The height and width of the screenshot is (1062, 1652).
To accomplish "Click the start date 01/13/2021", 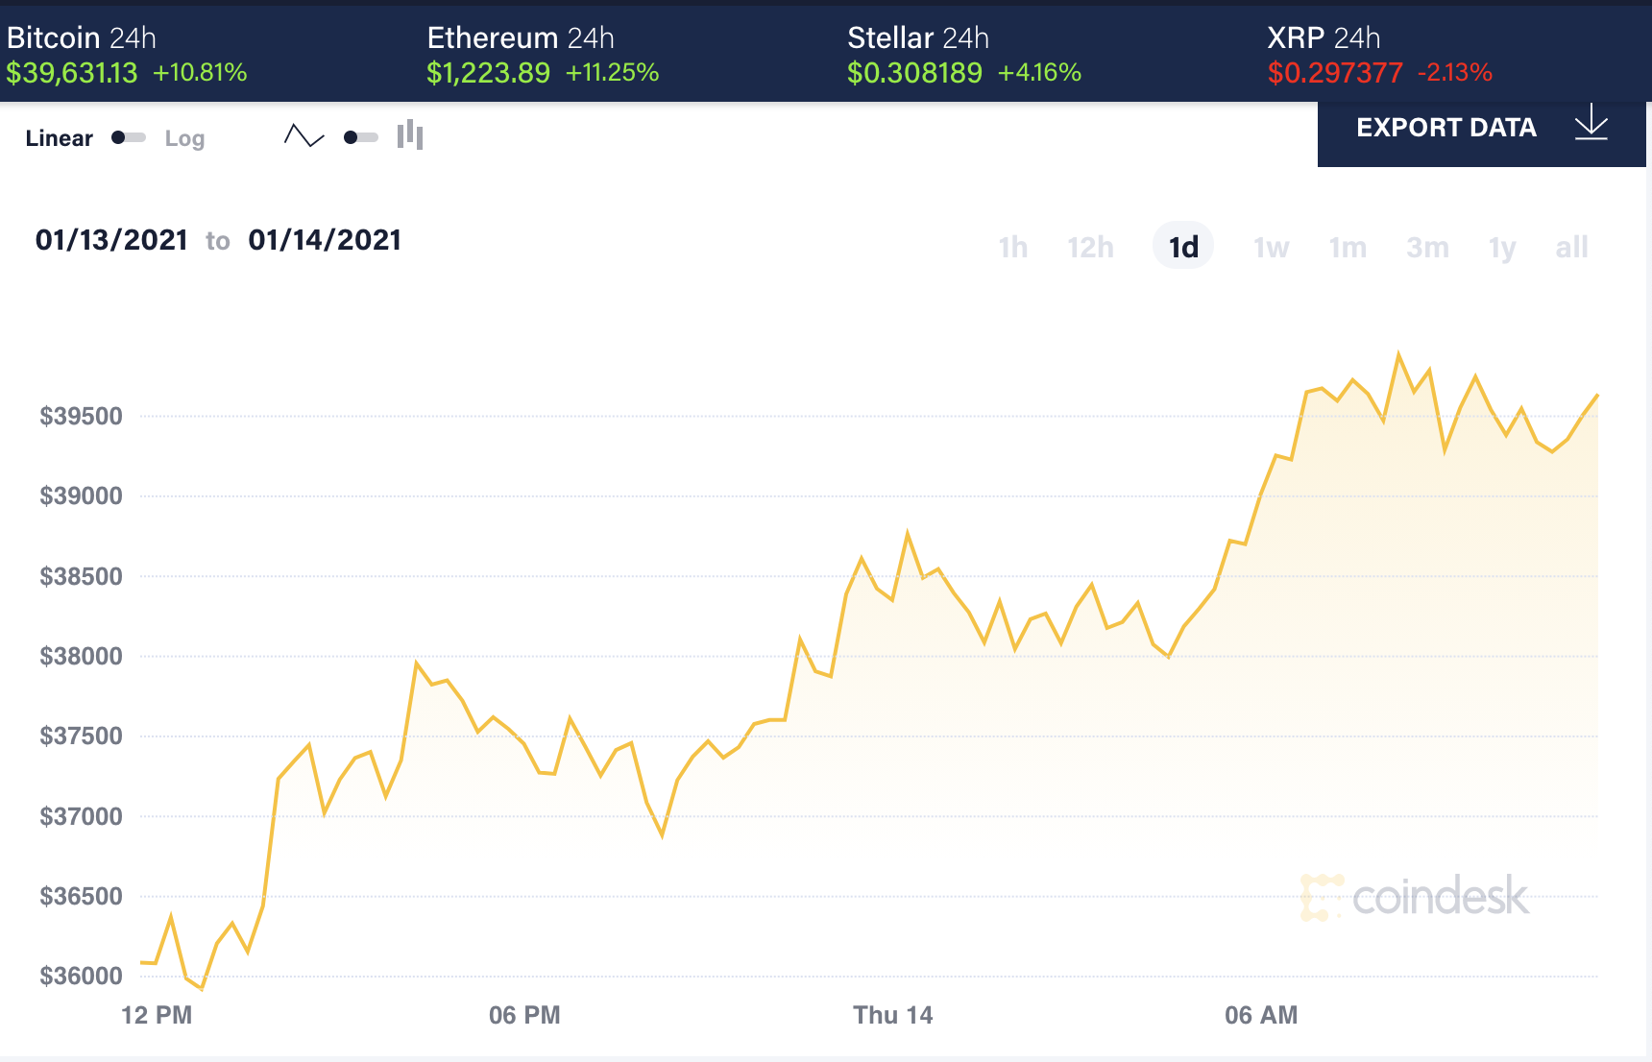I will point(111,240).
